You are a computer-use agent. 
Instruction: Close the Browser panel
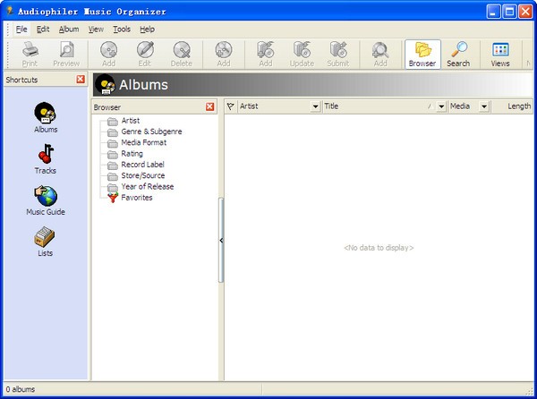[210, 106]
